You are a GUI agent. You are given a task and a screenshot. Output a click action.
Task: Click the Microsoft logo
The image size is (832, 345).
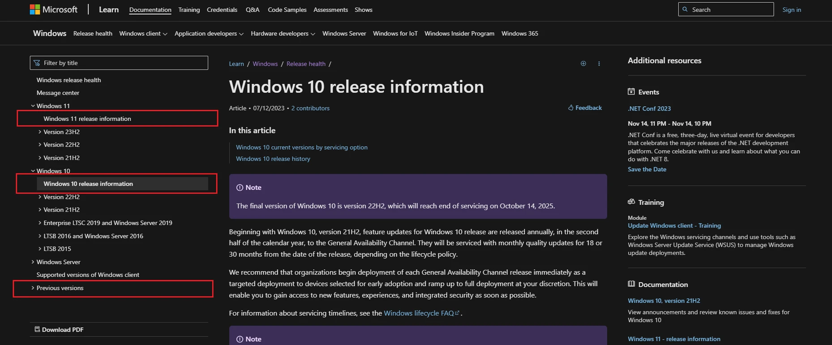tap(53, 9)
